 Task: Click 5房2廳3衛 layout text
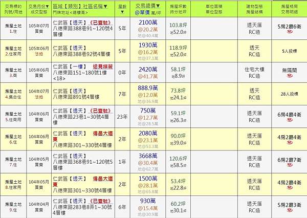[290, 205]
